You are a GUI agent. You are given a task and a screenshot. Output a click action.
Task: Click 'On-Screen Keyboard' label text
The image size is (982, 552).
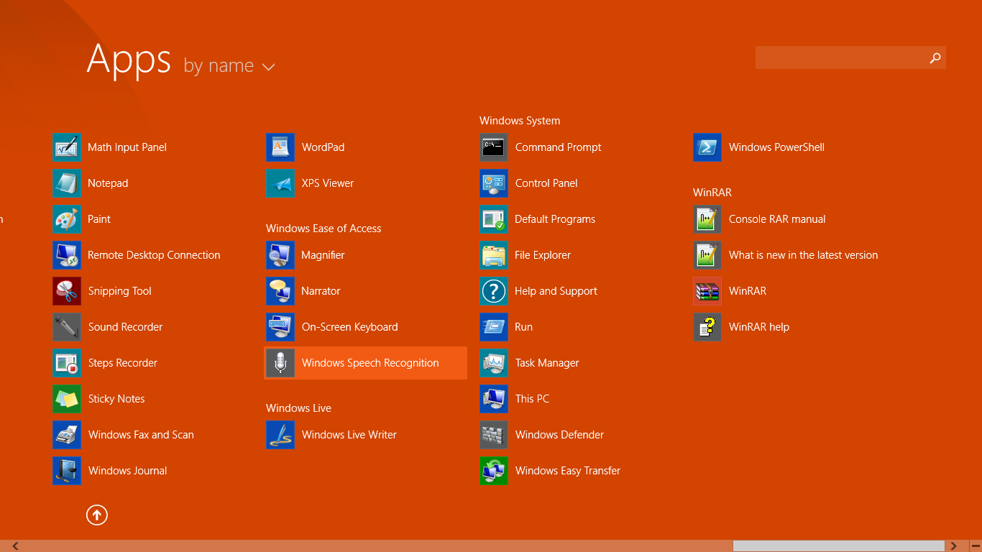coord(349,327)
